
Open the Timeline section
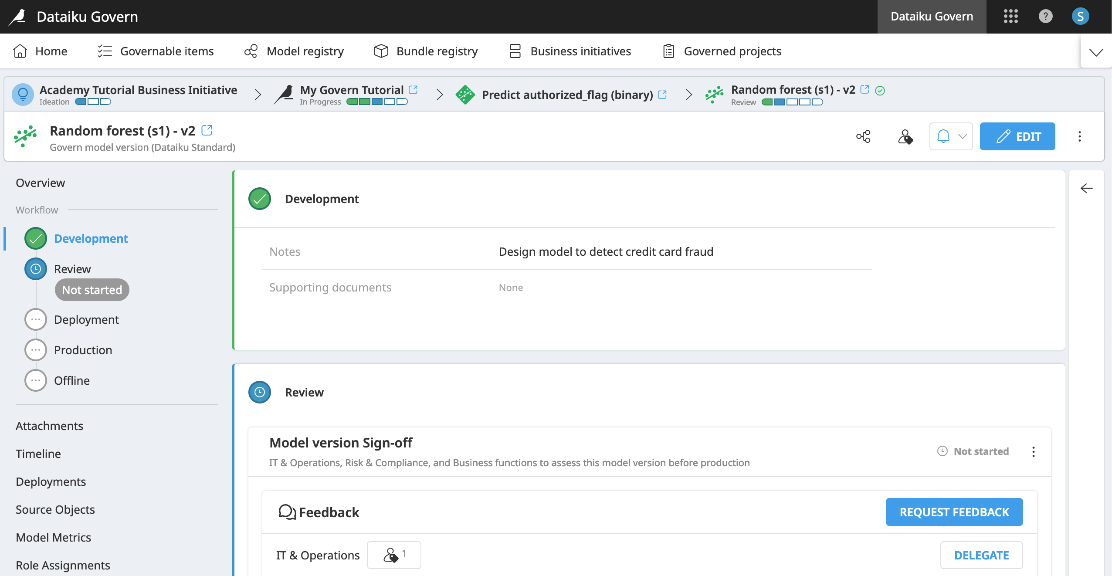(38, 454)
